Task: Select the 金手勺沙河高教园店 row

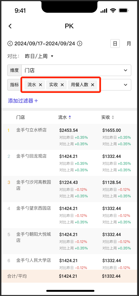Action: (x=69, y=189)
